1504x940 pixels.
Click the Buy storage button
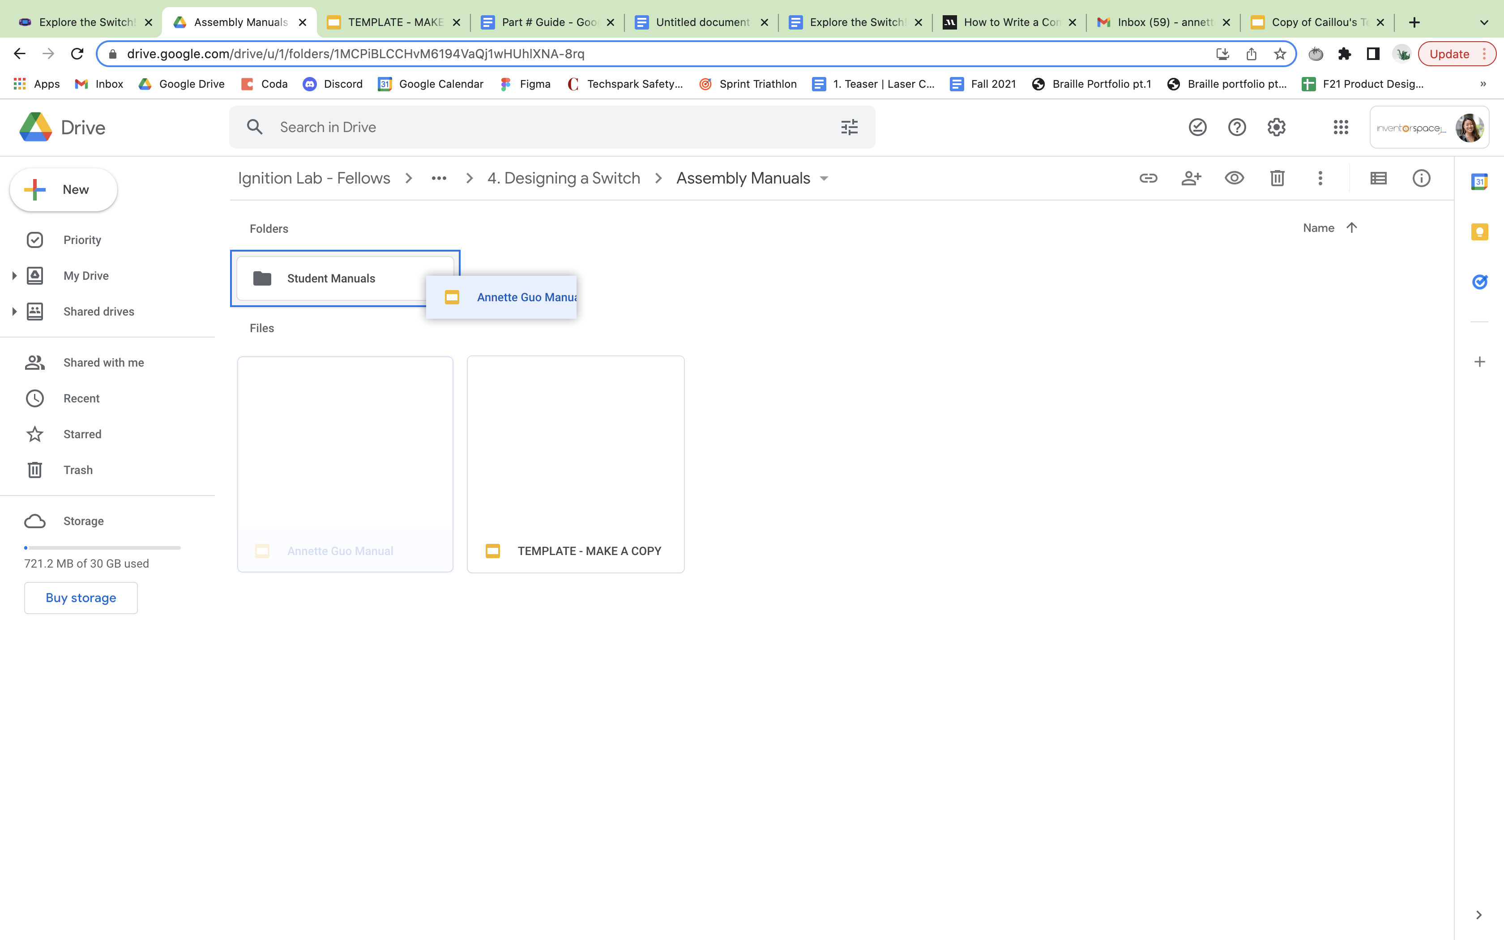(x=81, y=598)
